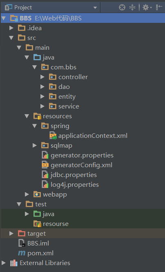Expand the test java folder arrow
165x272 pixels.
point(27,214)
